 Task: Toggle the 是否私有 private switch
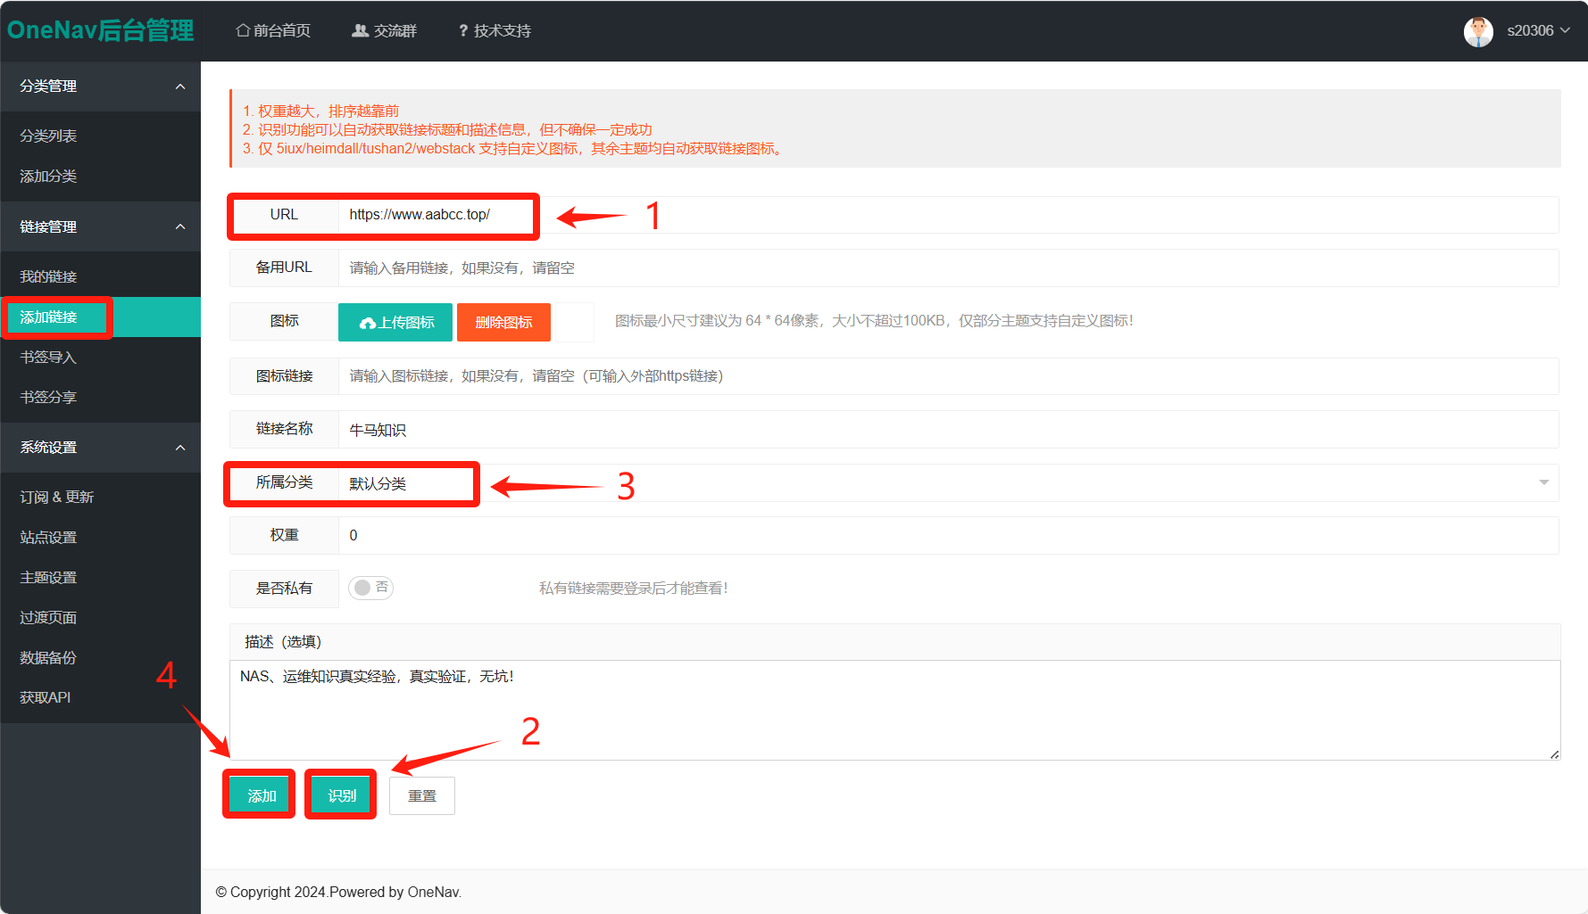coord(370,588)
